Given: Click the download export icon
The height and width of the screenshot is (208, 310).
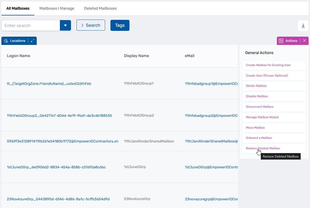Looking at the screenshot, I should tap(303, 26).
